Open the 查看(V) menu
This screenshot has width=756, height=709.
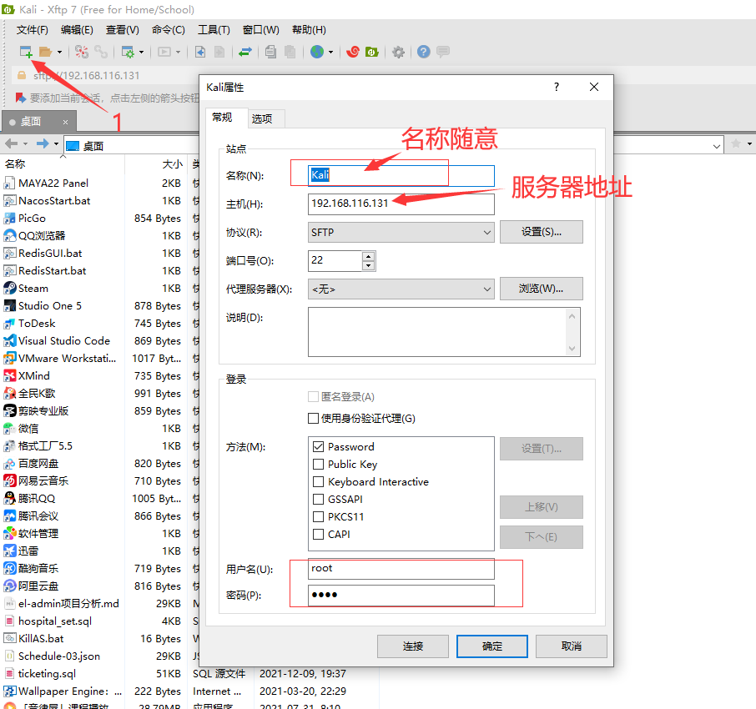click(123, 30)
